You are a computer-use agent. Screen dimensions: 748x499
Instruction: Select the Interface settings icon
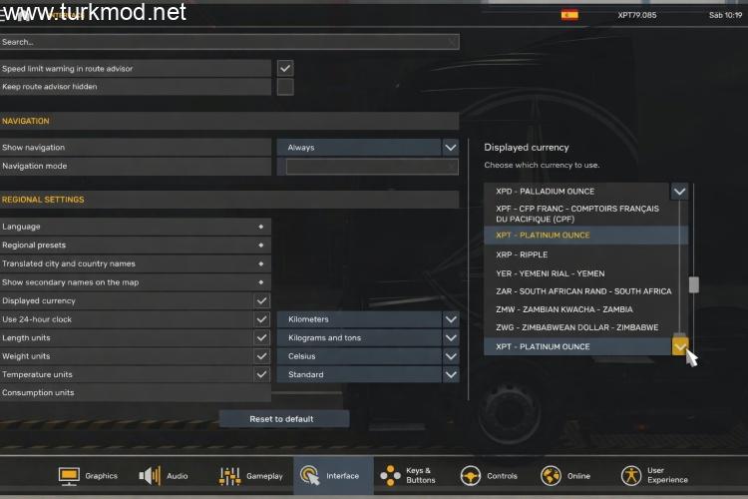click(310, 476)
